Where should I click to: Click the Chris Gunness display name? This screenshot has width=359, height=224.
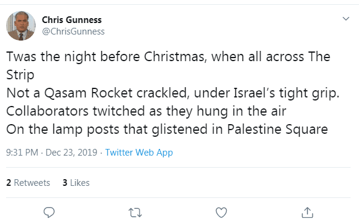coord(72,20)
